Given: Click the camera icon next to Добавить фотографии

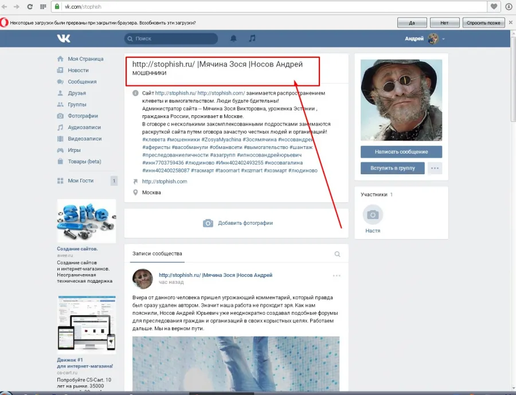Looking at the screenshot, I should [208, 223].
